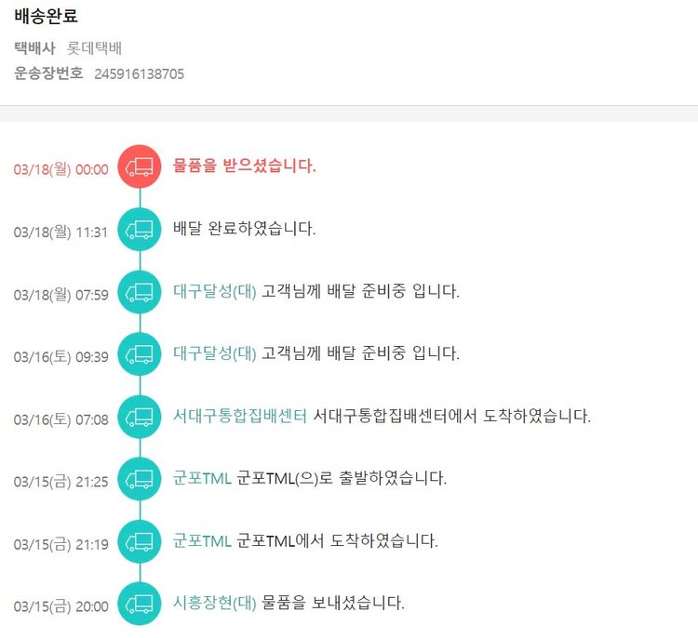The image size is (698, 638).
Task: Click the 군포TML link in the 21:19 row
Action: [x=202, y=541]
